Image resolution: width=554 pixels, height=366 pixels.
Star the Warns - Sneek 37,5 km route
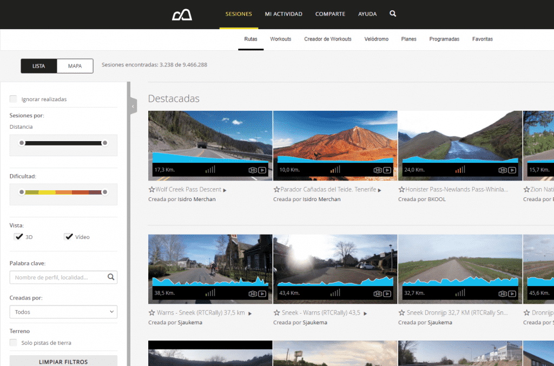pyautogui.click(x=151, y=312)
